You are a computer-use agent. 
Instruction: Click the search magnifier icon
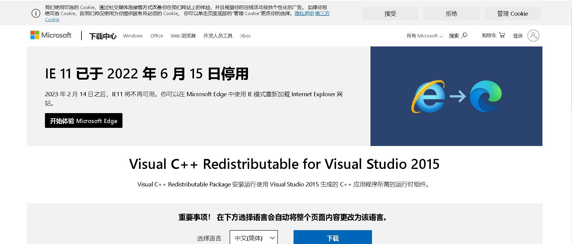[464, 35]
